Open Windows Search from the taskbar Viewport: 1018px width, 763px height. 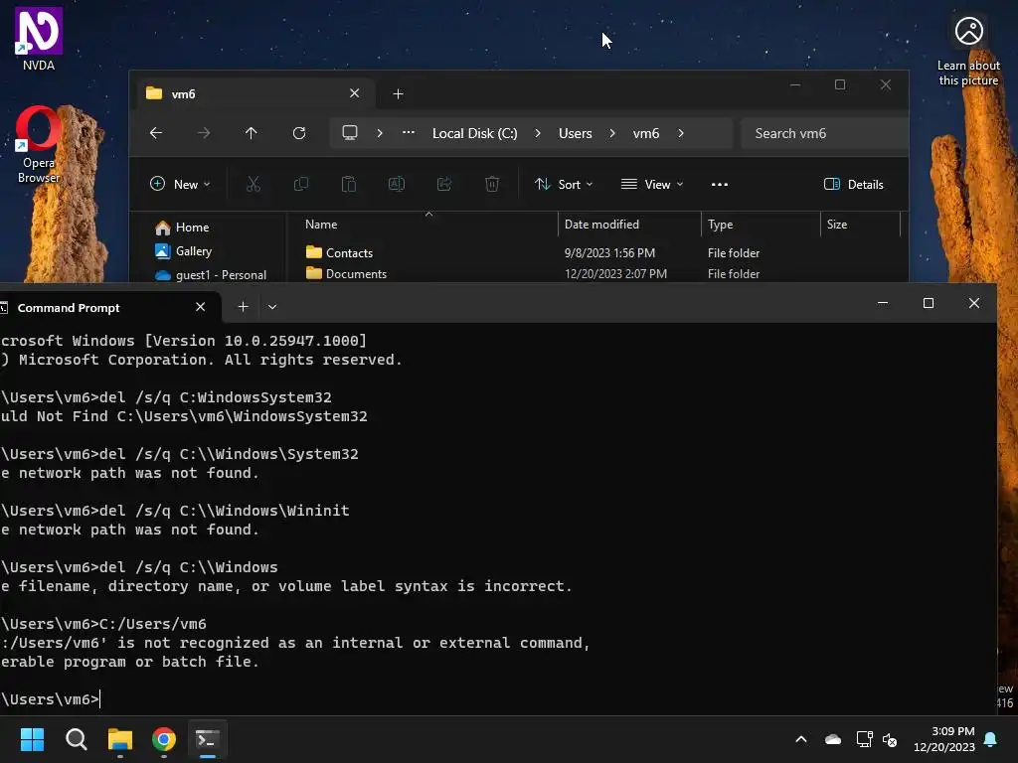76,739
